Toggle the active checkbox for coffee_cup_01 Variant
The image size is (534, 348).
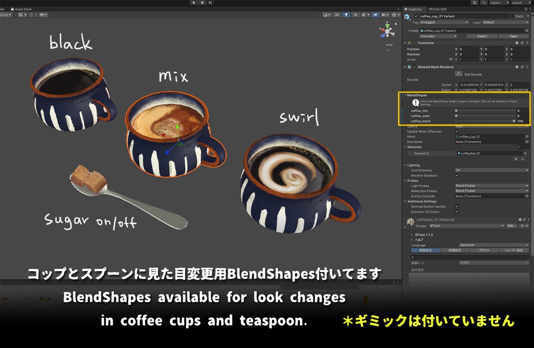pos(416,16)
